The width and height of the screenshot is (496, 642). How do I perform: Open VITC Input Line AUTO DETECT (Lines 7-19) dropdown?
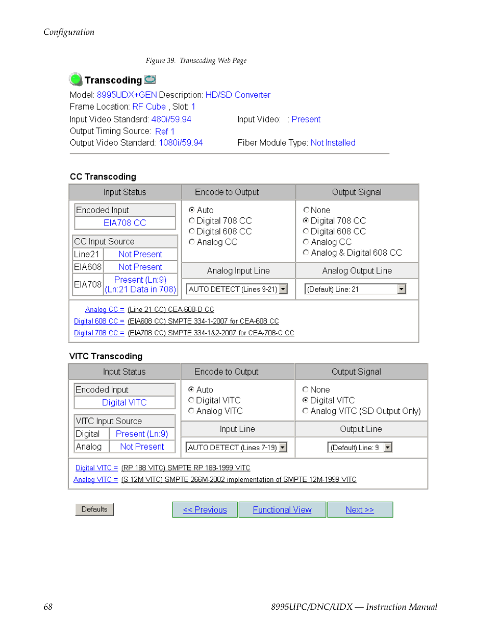[x=237, y=448]
